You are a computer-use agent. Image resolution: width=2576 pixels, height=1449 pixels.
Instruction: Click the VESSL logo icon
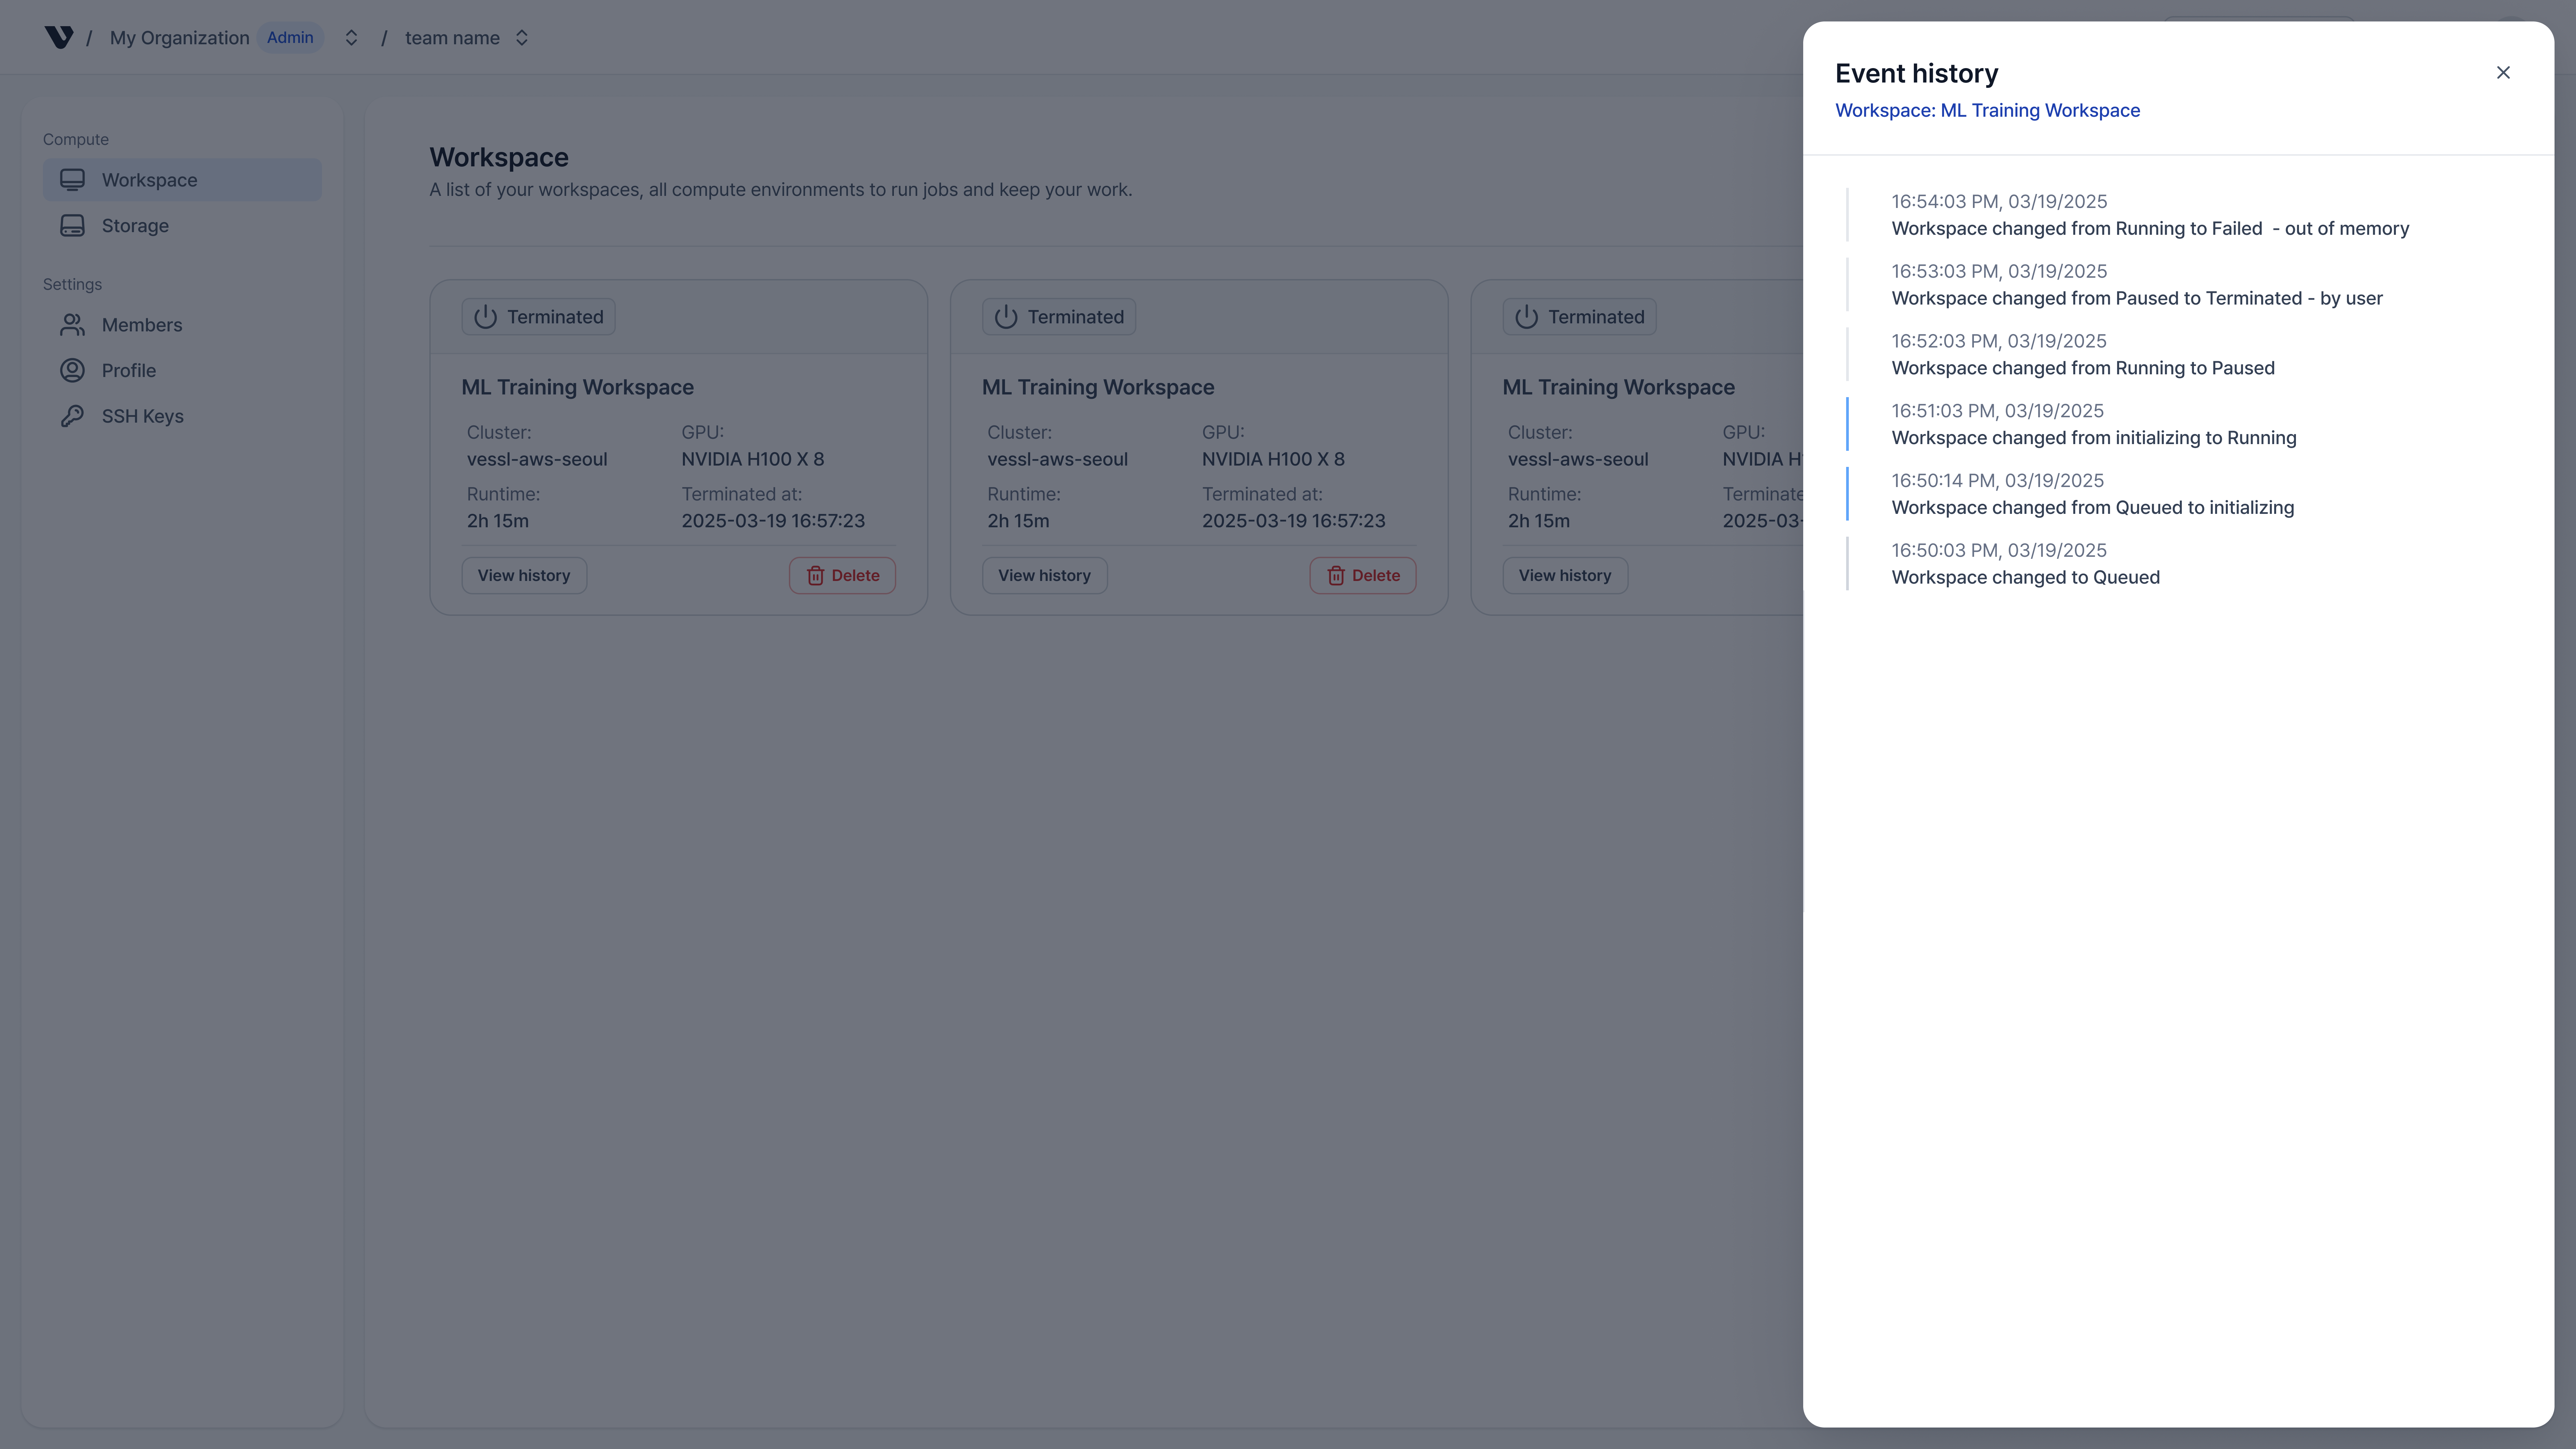click(60, 37)
